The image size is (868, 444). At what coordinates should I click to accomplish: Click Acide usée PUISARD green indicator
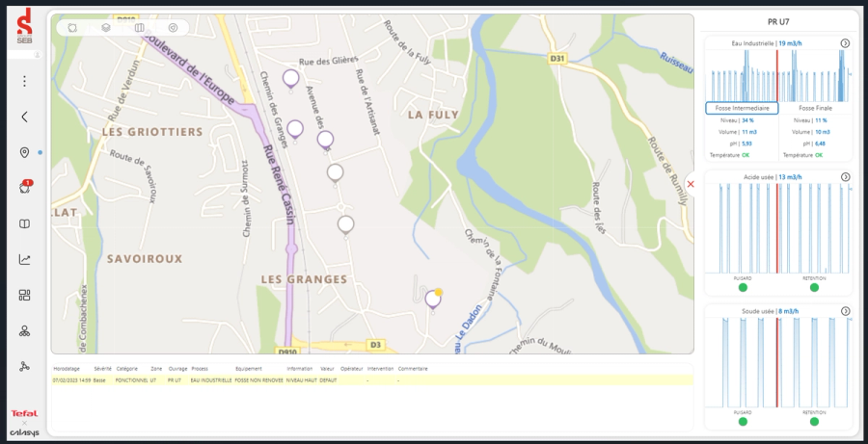[743, 288]
